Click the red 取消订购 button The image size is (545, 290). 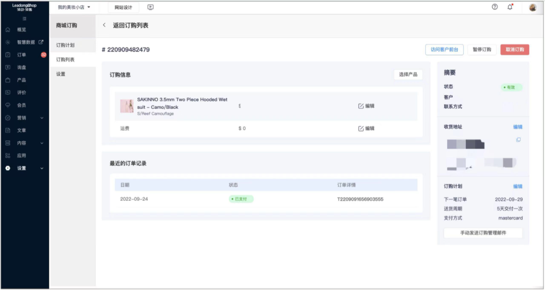[514, 49]
